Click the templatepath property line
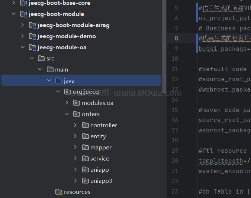 coord(224,161)
